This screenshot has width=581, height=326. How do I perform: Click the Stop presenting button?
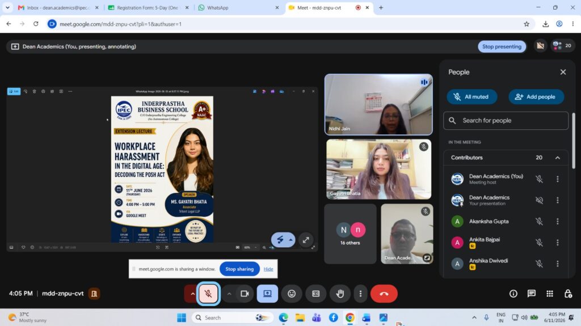(x=502, y=46)
